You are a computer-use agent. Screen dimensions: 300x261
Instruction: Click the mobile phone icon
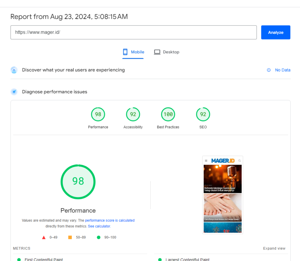pos(125,52)
